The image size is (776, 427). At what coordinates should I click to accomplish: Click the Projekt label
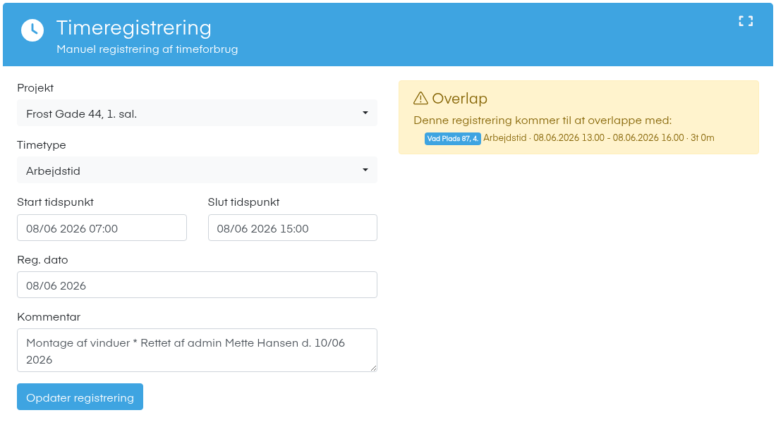coord(35,88)
